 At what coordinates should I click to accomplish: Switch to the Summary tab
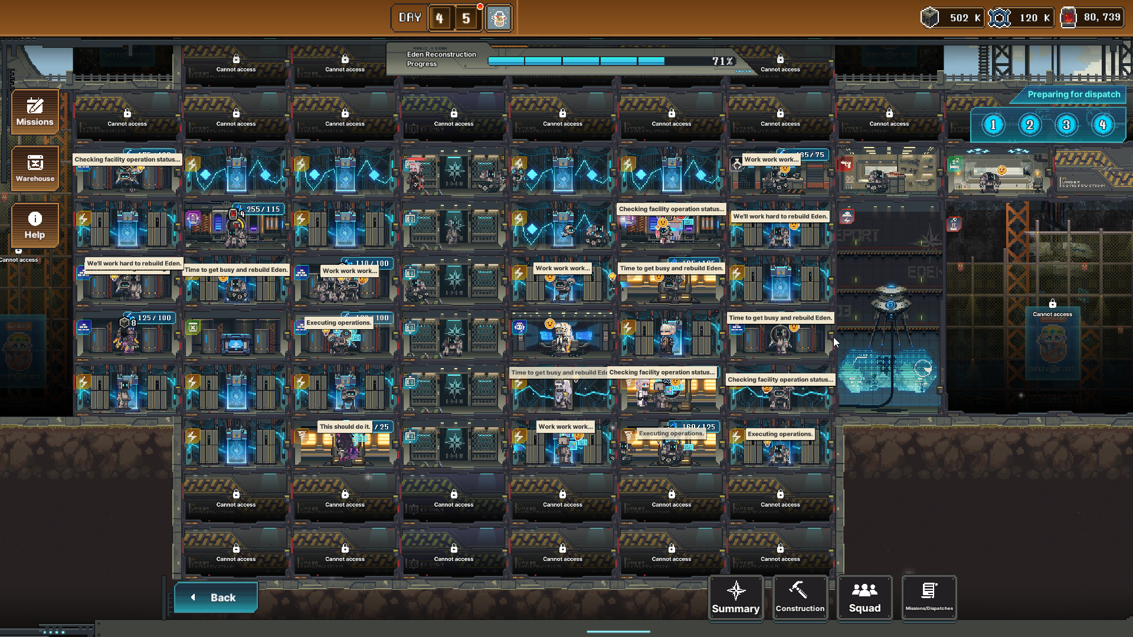point(735,597)
